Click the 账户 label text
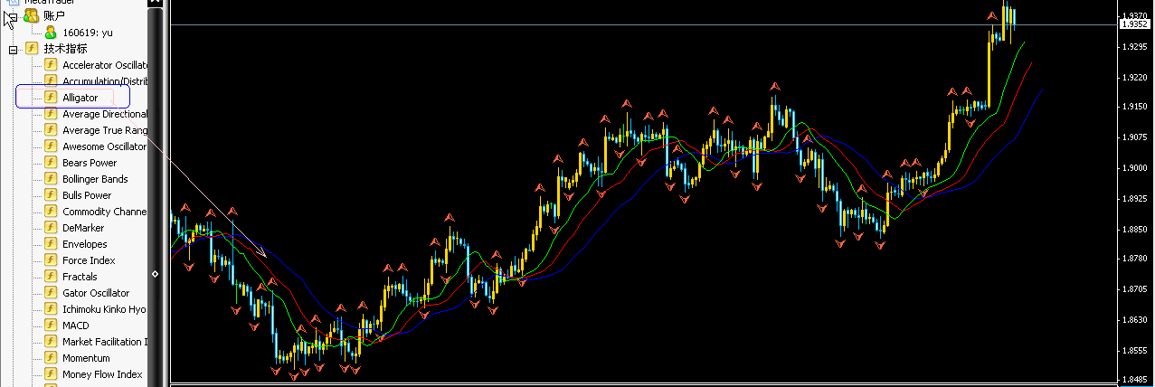The width and height of the screenshot is (1155, 387). tap(54, 16)
